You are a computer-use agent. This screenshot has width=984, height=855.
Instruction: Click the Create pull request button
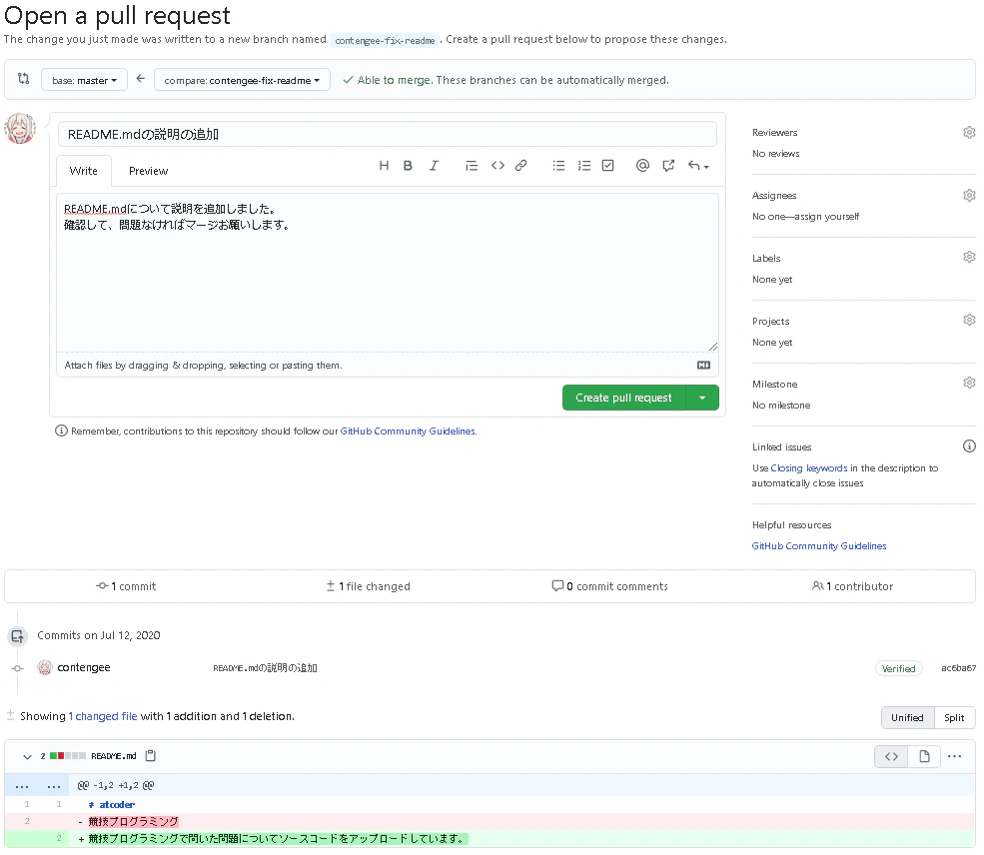tap(623, 398)
